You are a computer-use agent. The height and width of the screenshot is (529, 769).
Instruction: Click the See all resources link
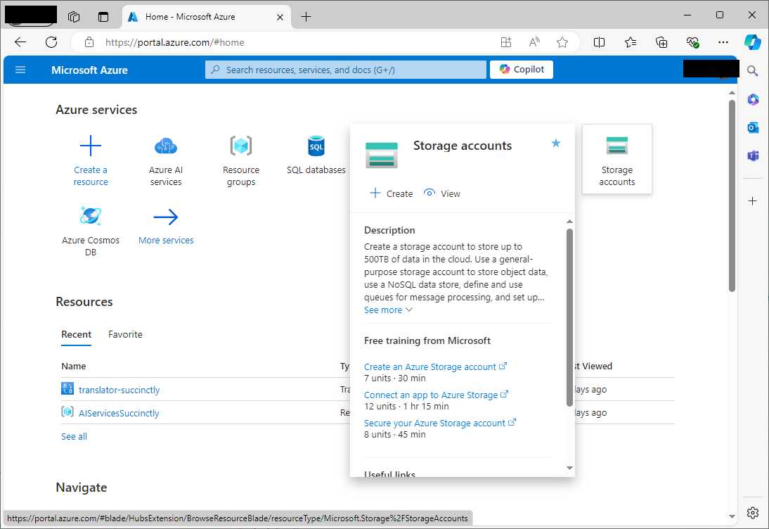coord(74,436)
